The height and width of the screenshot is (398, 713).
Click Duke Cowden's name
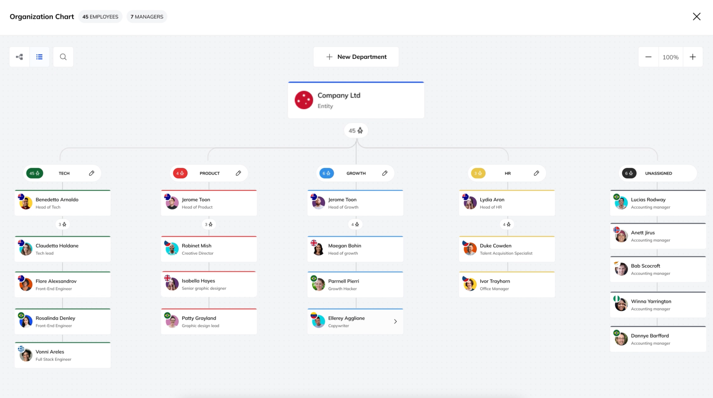point(496,246)
